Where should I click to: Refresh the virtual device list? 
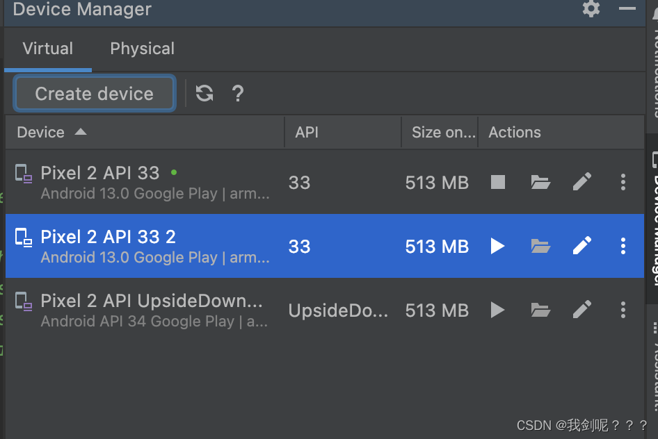pyautogui.click(x=204, y=93)
